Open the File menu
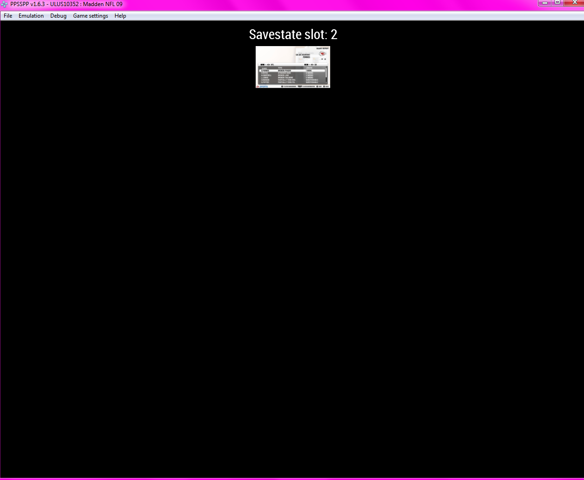The height and width of the screenshot is (480, 584). 8,16
